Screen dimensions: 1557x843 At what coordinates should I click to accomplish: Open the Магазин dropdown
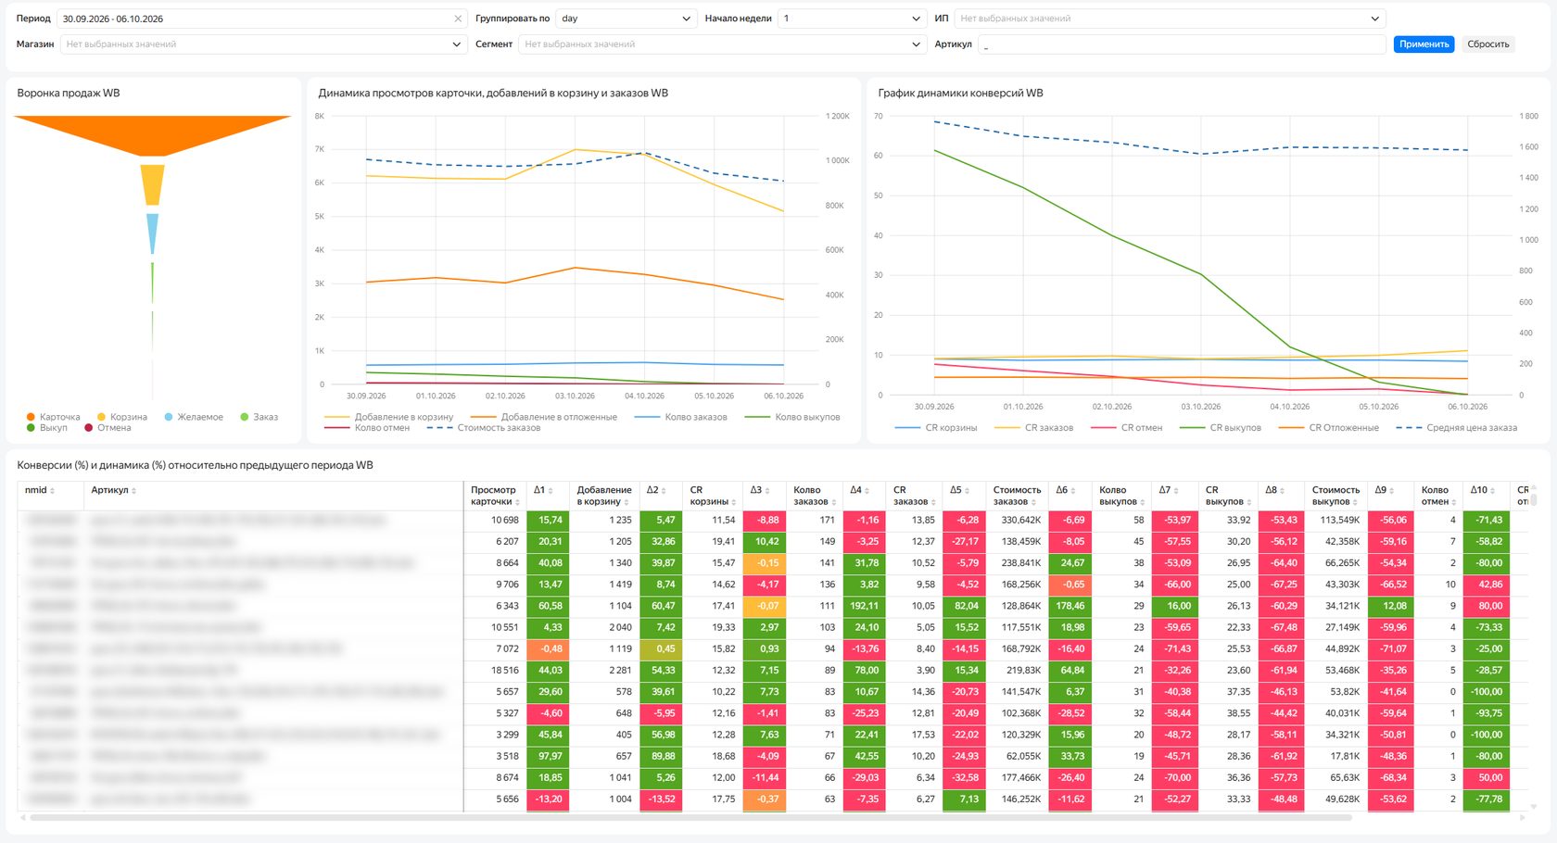263,44
